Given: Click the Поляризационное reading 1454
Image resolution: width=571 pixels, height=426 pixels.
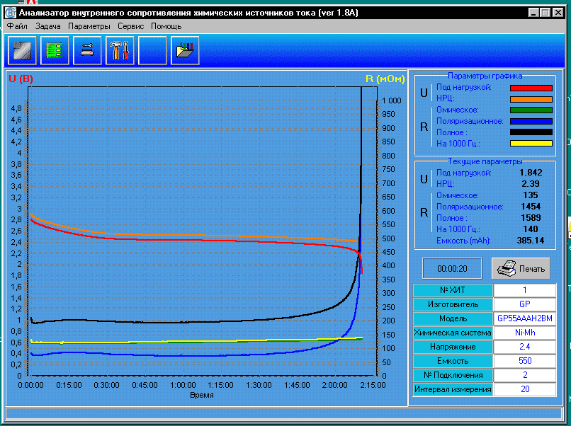Looking at the screenshot, I should pos(531,206).
